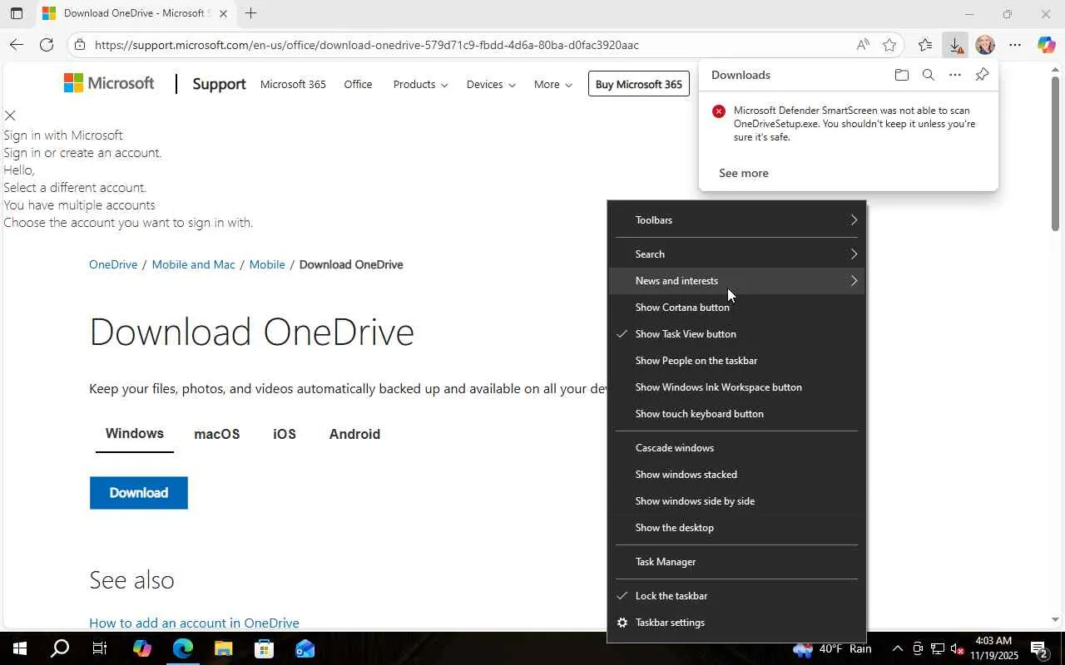Expand News and interests submenu
This screenshot has height=665, width=1065.
pyautogui.click(x=737, y=281)
